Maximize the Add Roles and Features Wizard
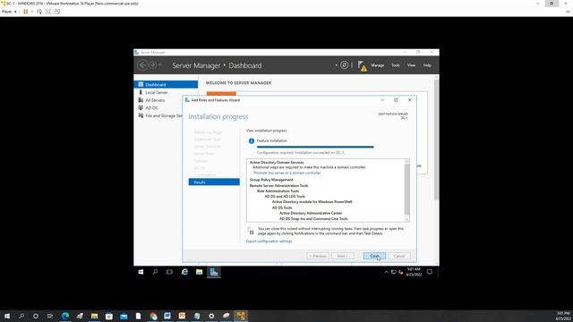The height and width of the screenshot is (322, 573). 396,100
